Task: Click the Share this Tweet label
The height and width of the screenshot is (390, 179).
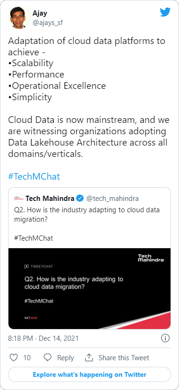Action: 124,358
